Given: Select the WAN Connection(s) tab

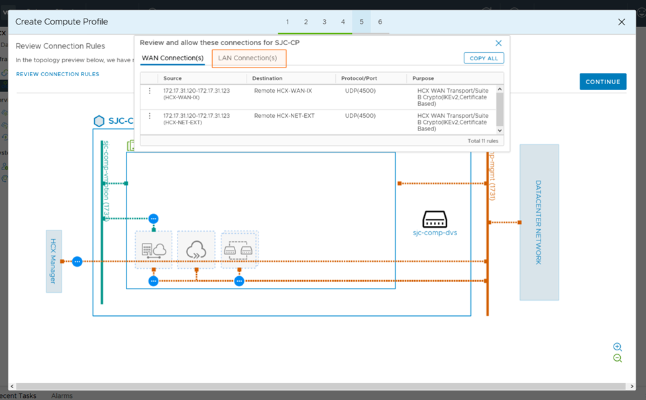Looking at the screenshot, I should [x=172, y=58].
